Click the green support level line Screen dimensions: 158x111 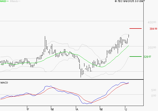click(136, 57)
